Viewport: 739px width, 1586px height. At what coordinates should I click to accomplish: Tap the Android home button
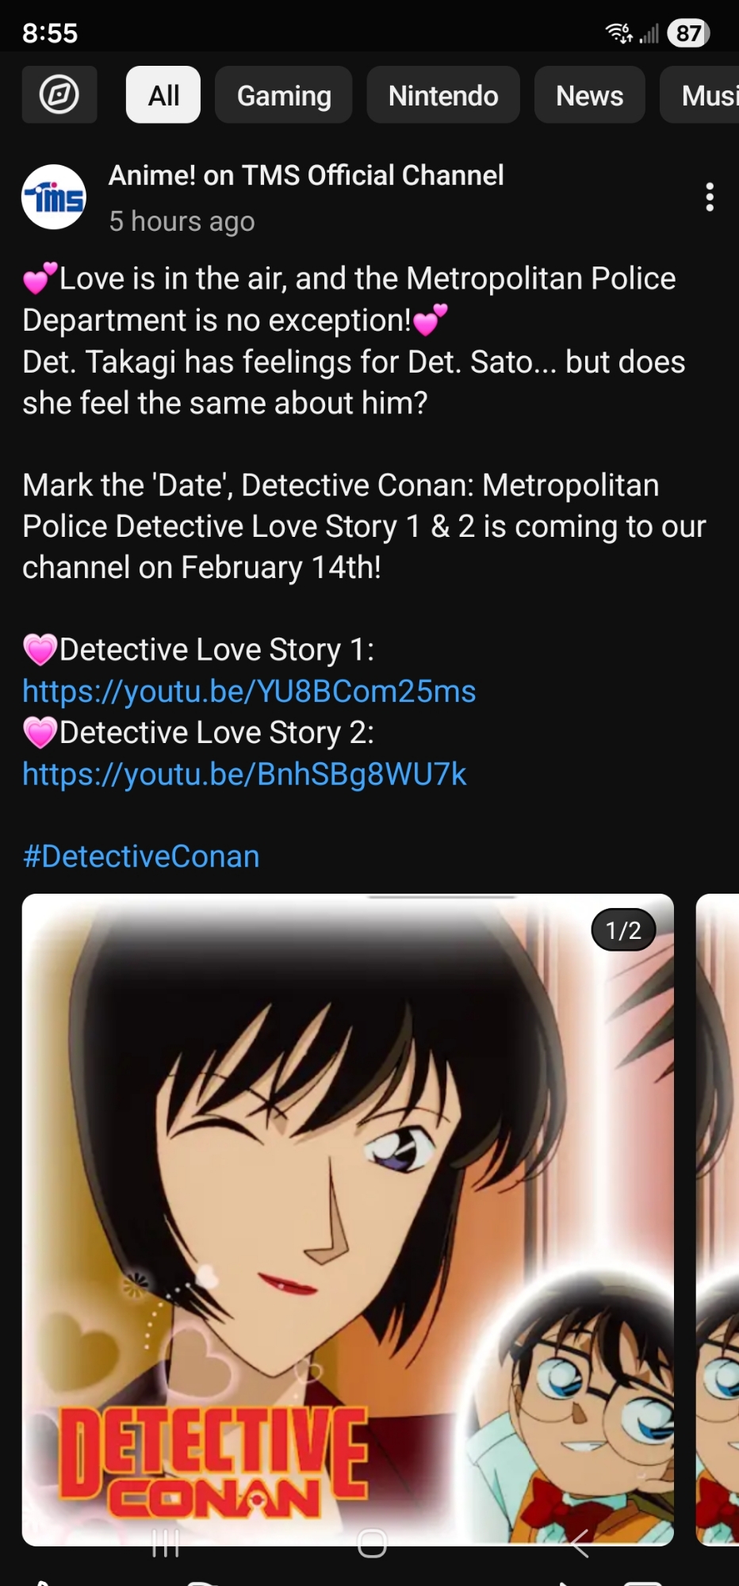(372, 1543)
